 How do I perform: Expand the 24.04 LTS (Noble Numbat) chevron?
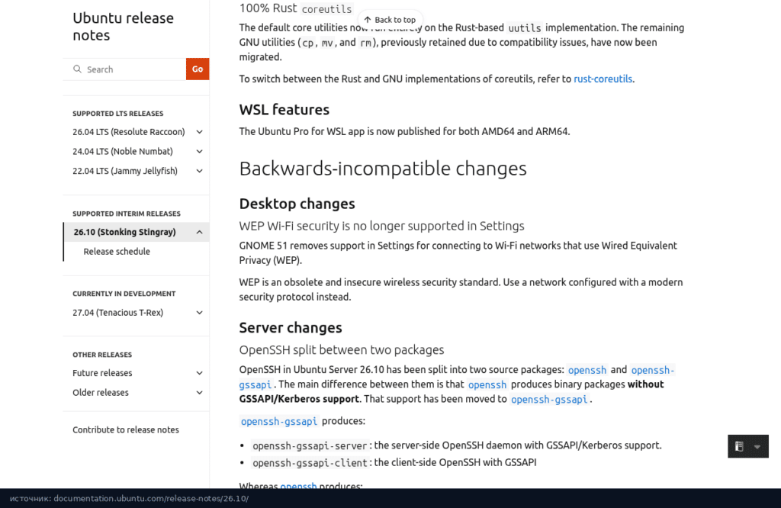click(x=199, y=151)
